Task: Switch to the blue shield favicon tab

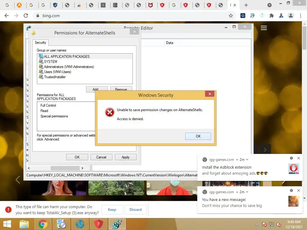Action: 55,5
